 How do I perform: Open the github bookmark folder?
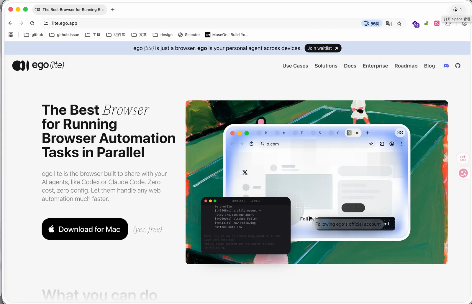(33, 35)
